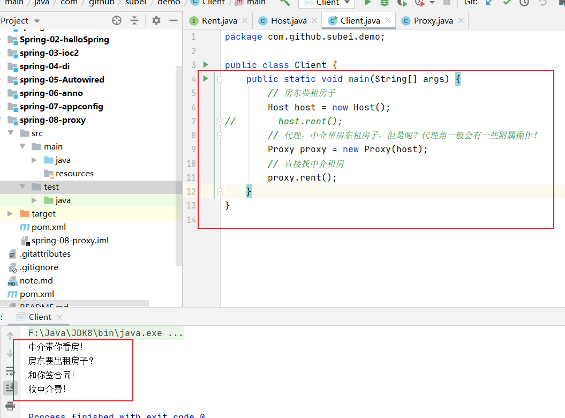
Task: Open pom.xml inside spring-08-proxy
Action: click(x=48, y=227)
